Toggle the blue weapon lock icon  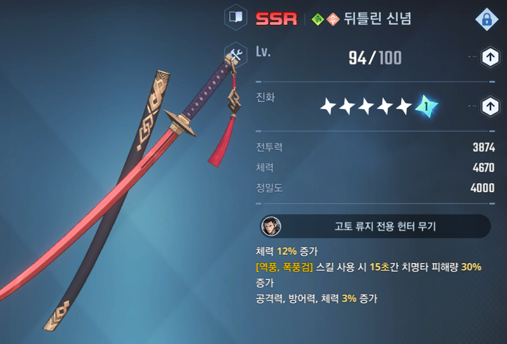487,19
